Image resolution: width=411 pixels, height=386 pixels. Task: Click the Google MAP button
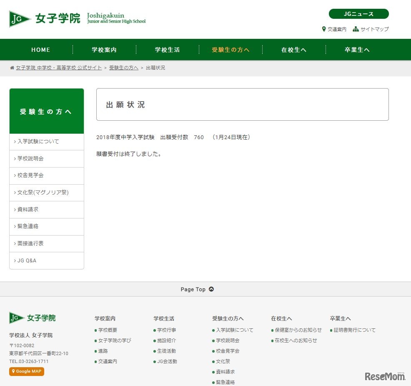[26, 371]
